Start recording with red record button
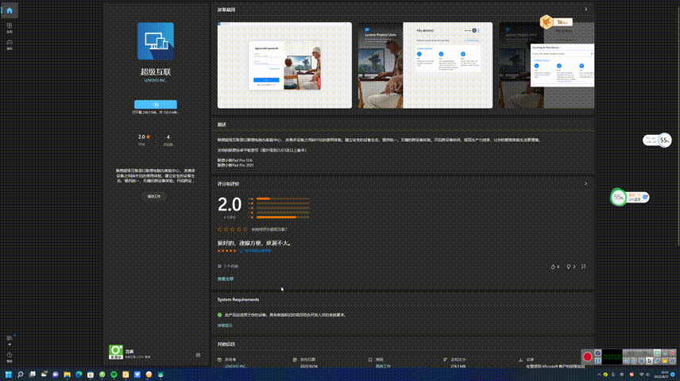 pyautogui.click(x=587, y=356)
